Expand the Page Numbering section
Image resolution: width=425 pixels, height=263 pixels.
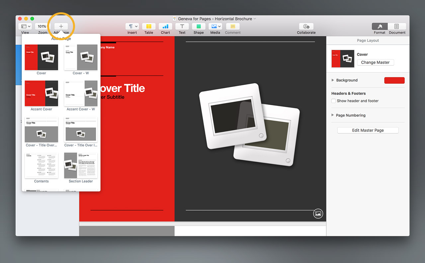(333, 115)
